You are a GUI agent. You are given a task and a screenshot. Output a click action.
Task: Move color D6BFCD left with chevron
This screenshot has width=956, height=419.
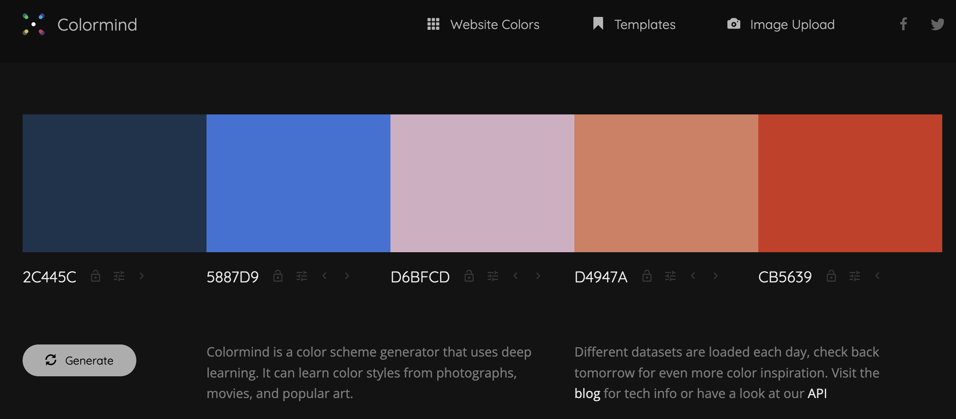[x=516, y=276]
